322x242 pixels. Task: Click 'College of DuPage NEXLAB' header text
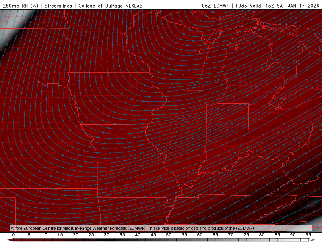pos(110,6)
